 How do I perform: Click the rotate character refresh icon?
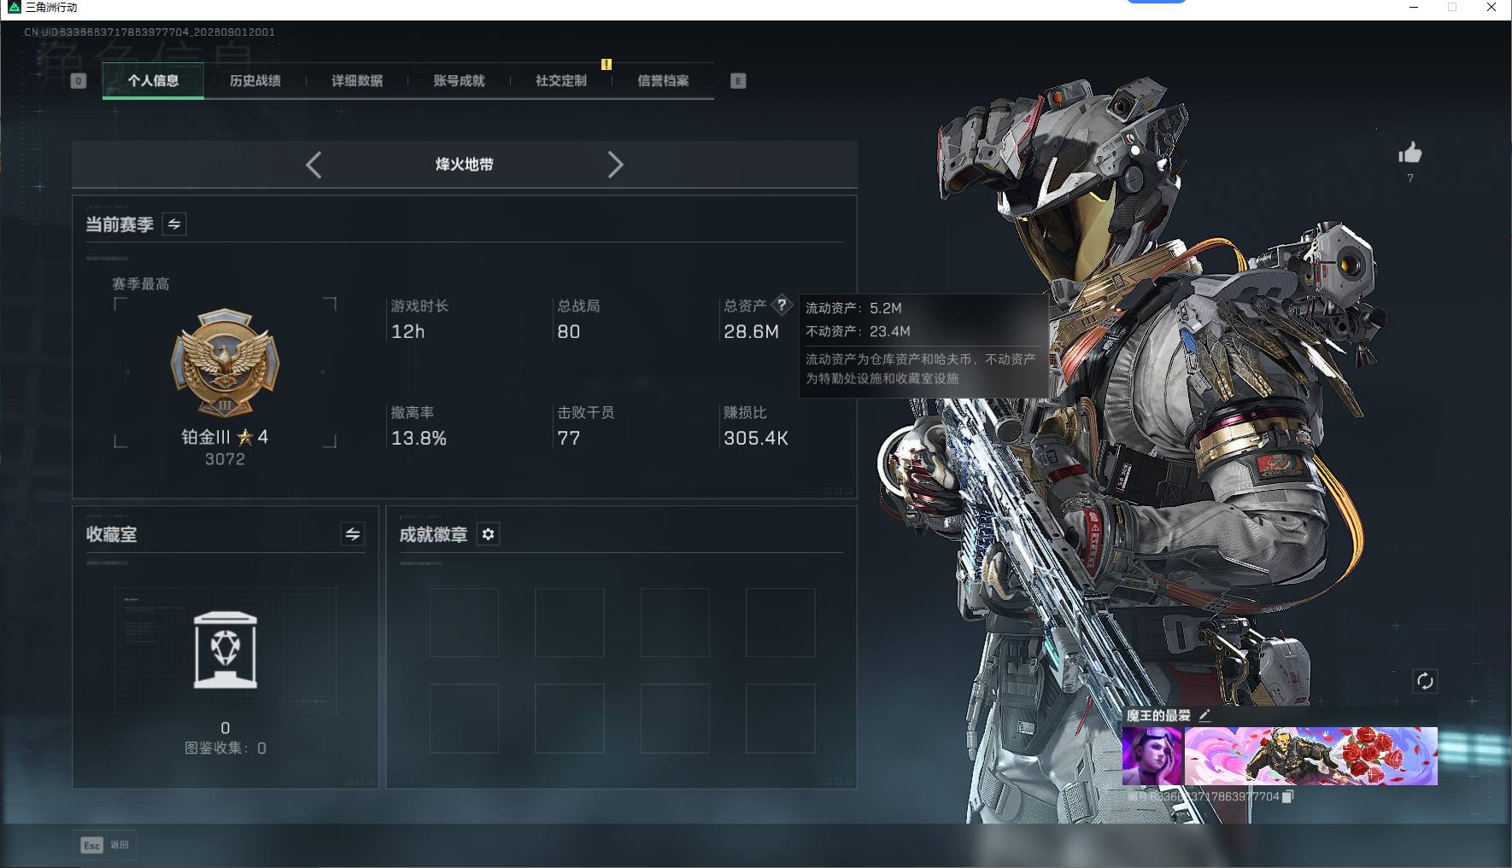(1425, 681)
